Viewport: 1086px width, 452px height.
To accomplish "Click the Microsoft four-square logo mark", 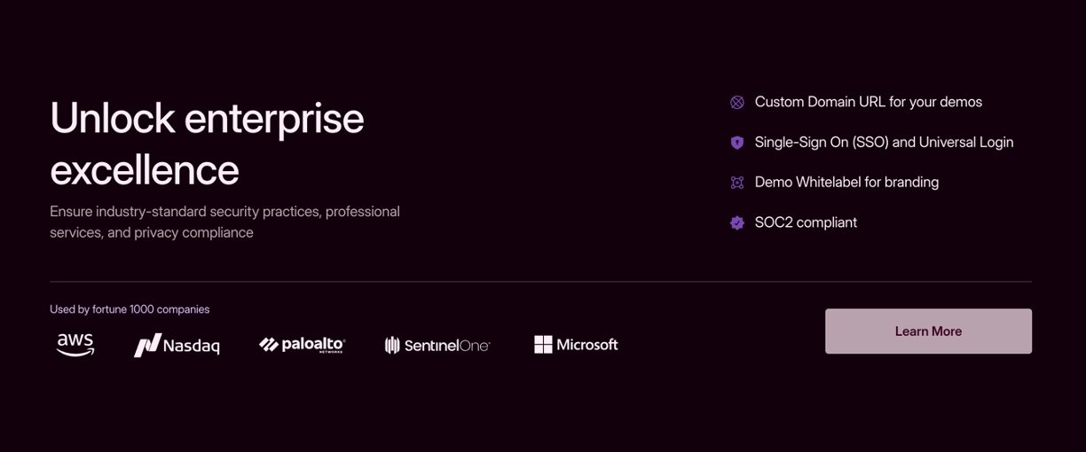I will click(543, 345).
